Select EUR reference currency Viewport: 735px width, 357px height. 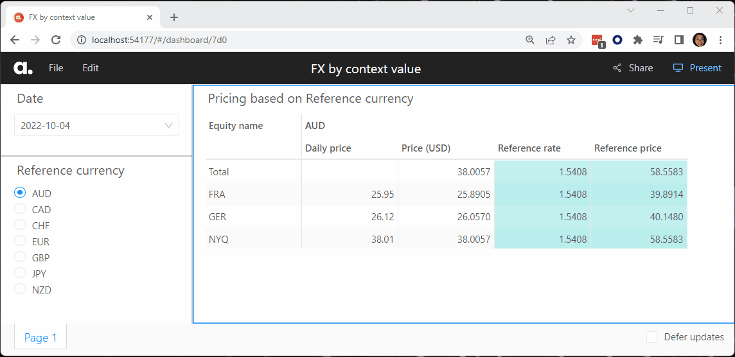(20, 241)
